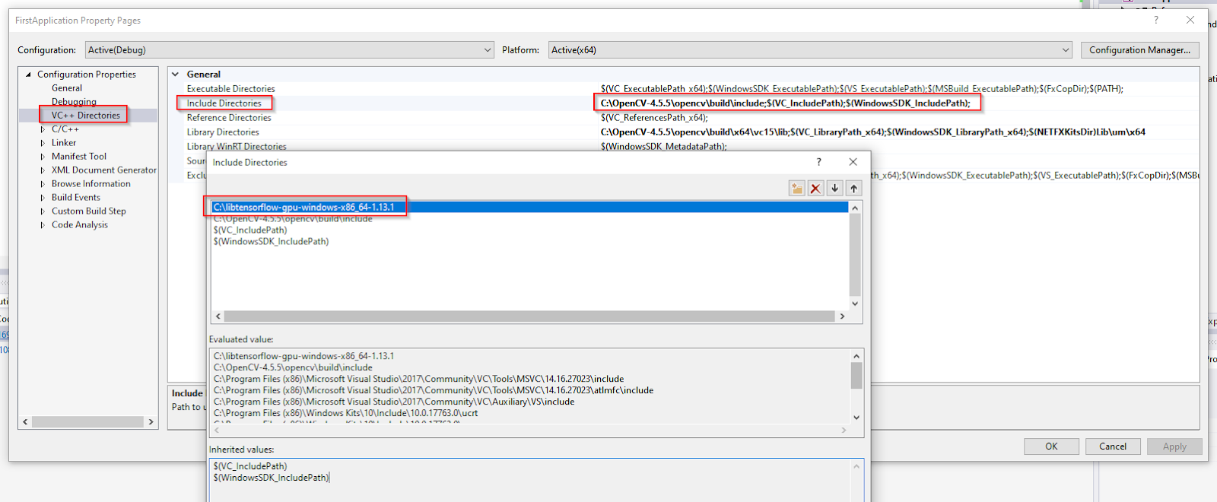Move the selected include line up
The height and width of the screenshot is (502, 1217).
853,188
